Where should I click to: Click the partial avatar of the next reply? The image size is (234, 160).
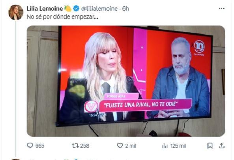click(x=16, y=159)
